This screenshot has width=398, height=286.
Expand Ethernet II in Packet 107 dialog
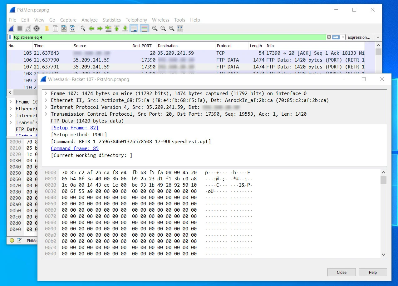[x=46, y=100]
